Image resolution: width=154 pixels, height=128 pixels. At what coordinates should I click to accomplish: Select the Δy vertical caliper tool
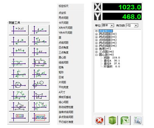tap(39, 52)
